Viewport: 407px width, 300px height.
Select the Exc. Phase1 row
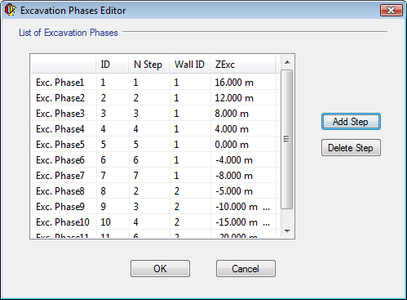point(155,83)
